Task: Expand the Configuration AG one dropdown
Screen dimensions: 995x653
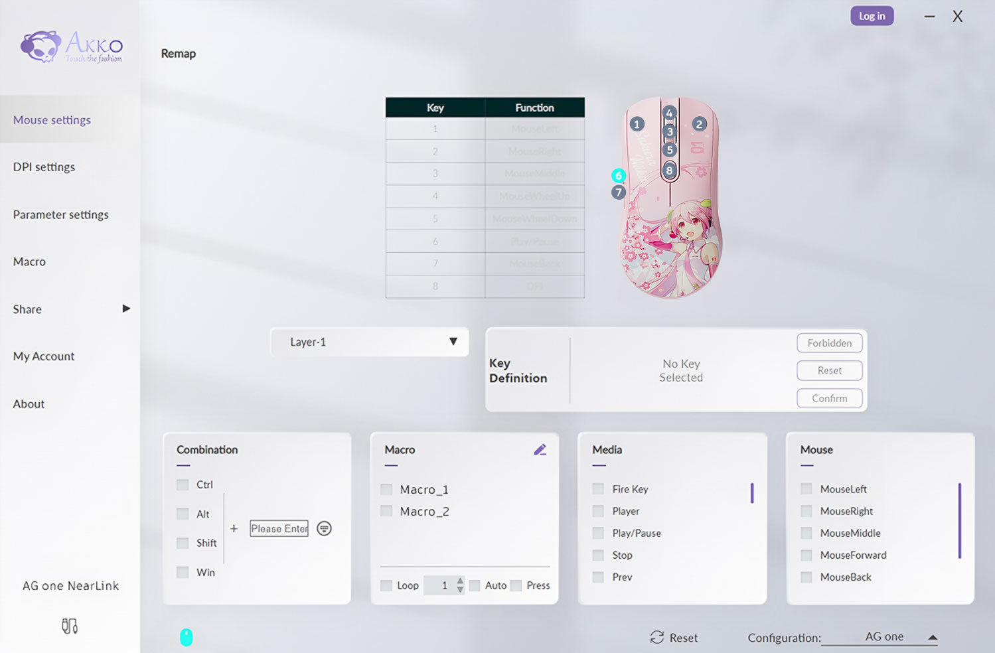Action: point(932,637)
